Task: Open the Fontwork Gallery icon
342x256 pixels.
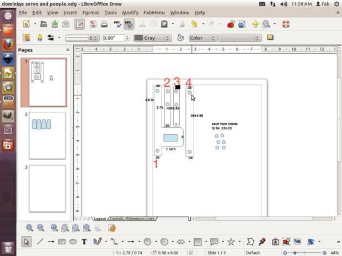Action: (x=275, y=242)
